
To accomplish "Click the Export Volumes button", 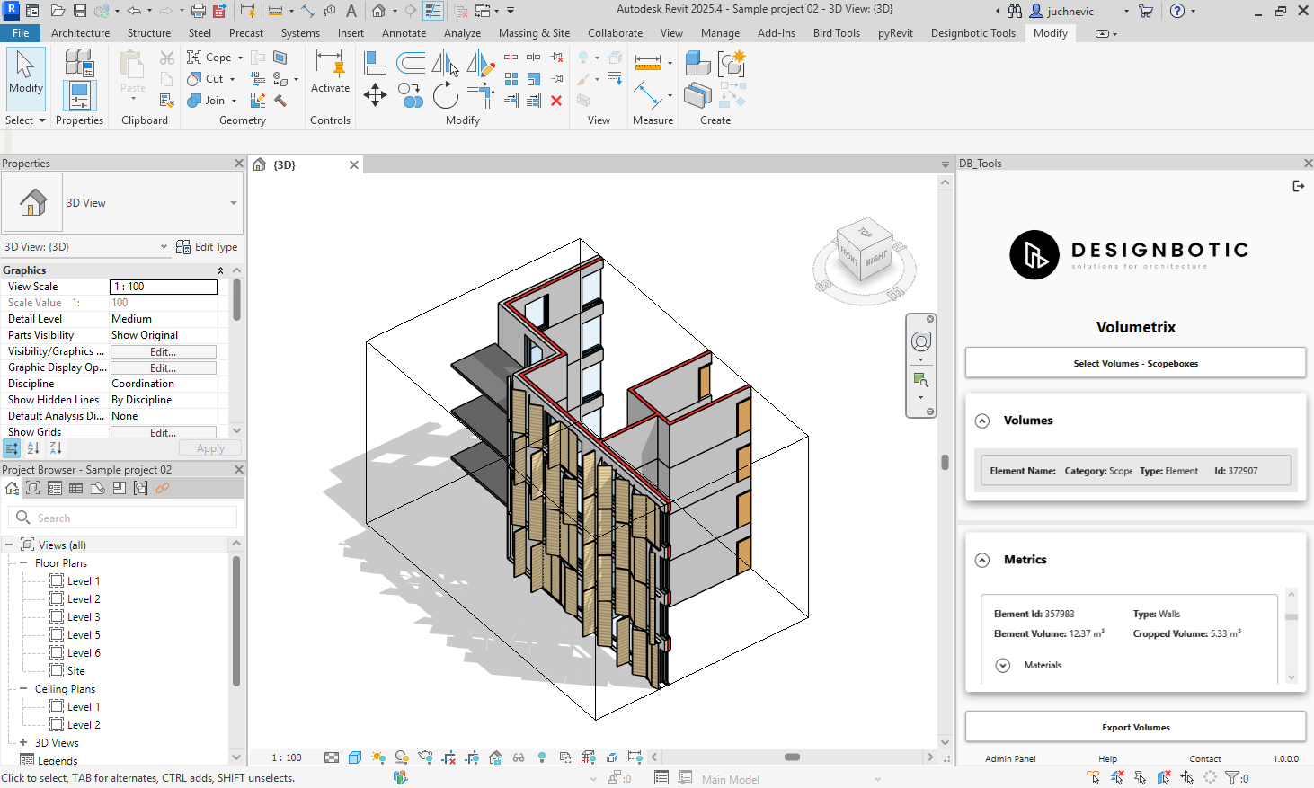I will (x=1135, y=727).
